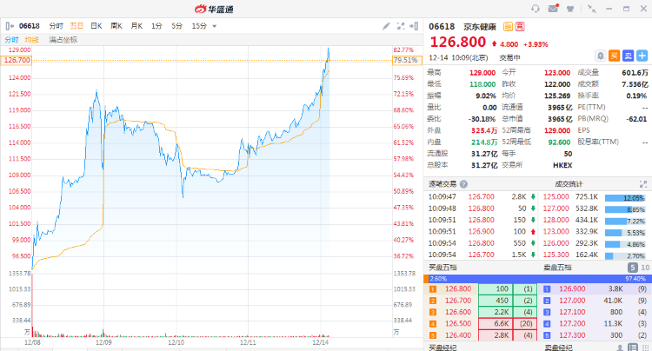The height and width of the screenshot is (351, 652).
Task: Open the 成交统计 trade statistics section
Action: click(x=569, y=184)
